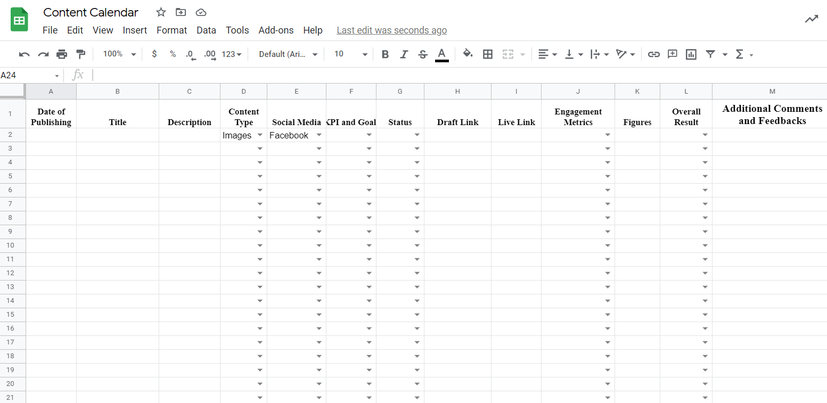Open the Google Sheets home icon
Screen dimensions: 827x403
pos(19,20)
